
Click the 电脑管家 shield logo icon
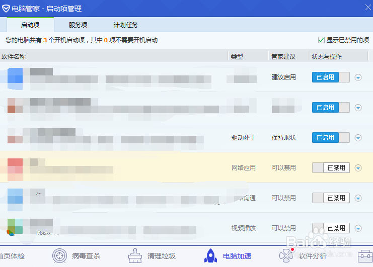point(6,9)
